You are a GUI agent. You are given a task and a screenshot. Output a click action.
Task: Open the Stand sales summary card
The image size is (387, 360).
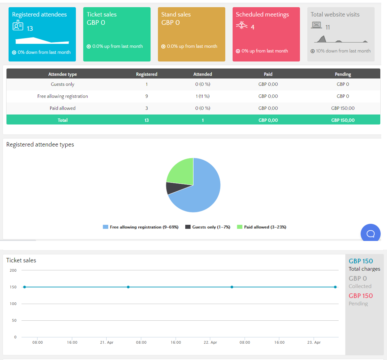click(191, 34)
